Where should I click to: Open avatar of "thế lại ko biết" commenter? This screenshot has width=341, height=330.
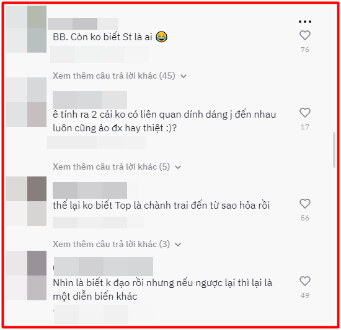click(26, 201)
